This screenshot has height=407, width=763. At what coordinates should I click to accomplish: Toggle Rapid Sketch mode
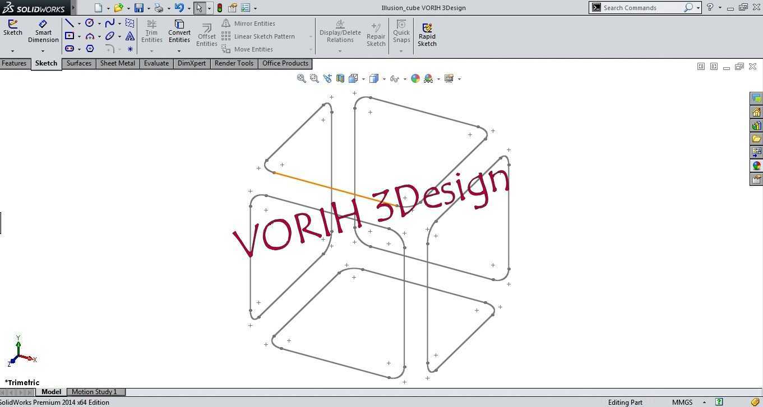point(427,35)
